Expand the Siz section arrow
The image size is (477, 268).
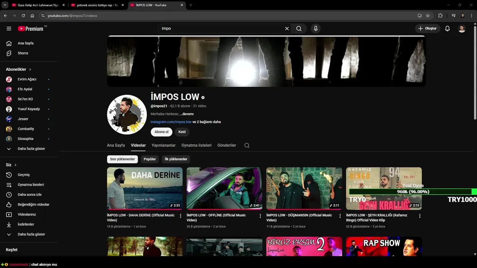pyautogui.click(x=15, y=165)
